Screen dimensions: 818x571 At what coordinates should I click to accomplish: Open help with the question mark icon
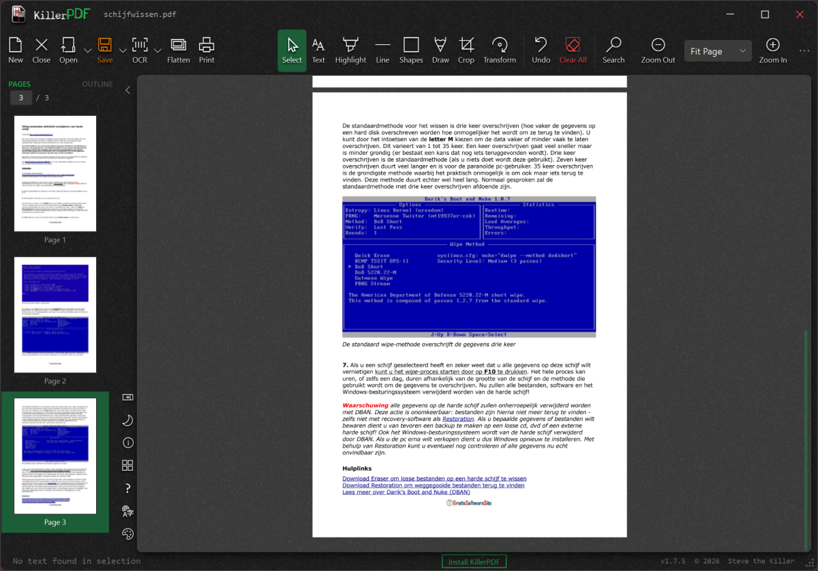click(127, 488)
